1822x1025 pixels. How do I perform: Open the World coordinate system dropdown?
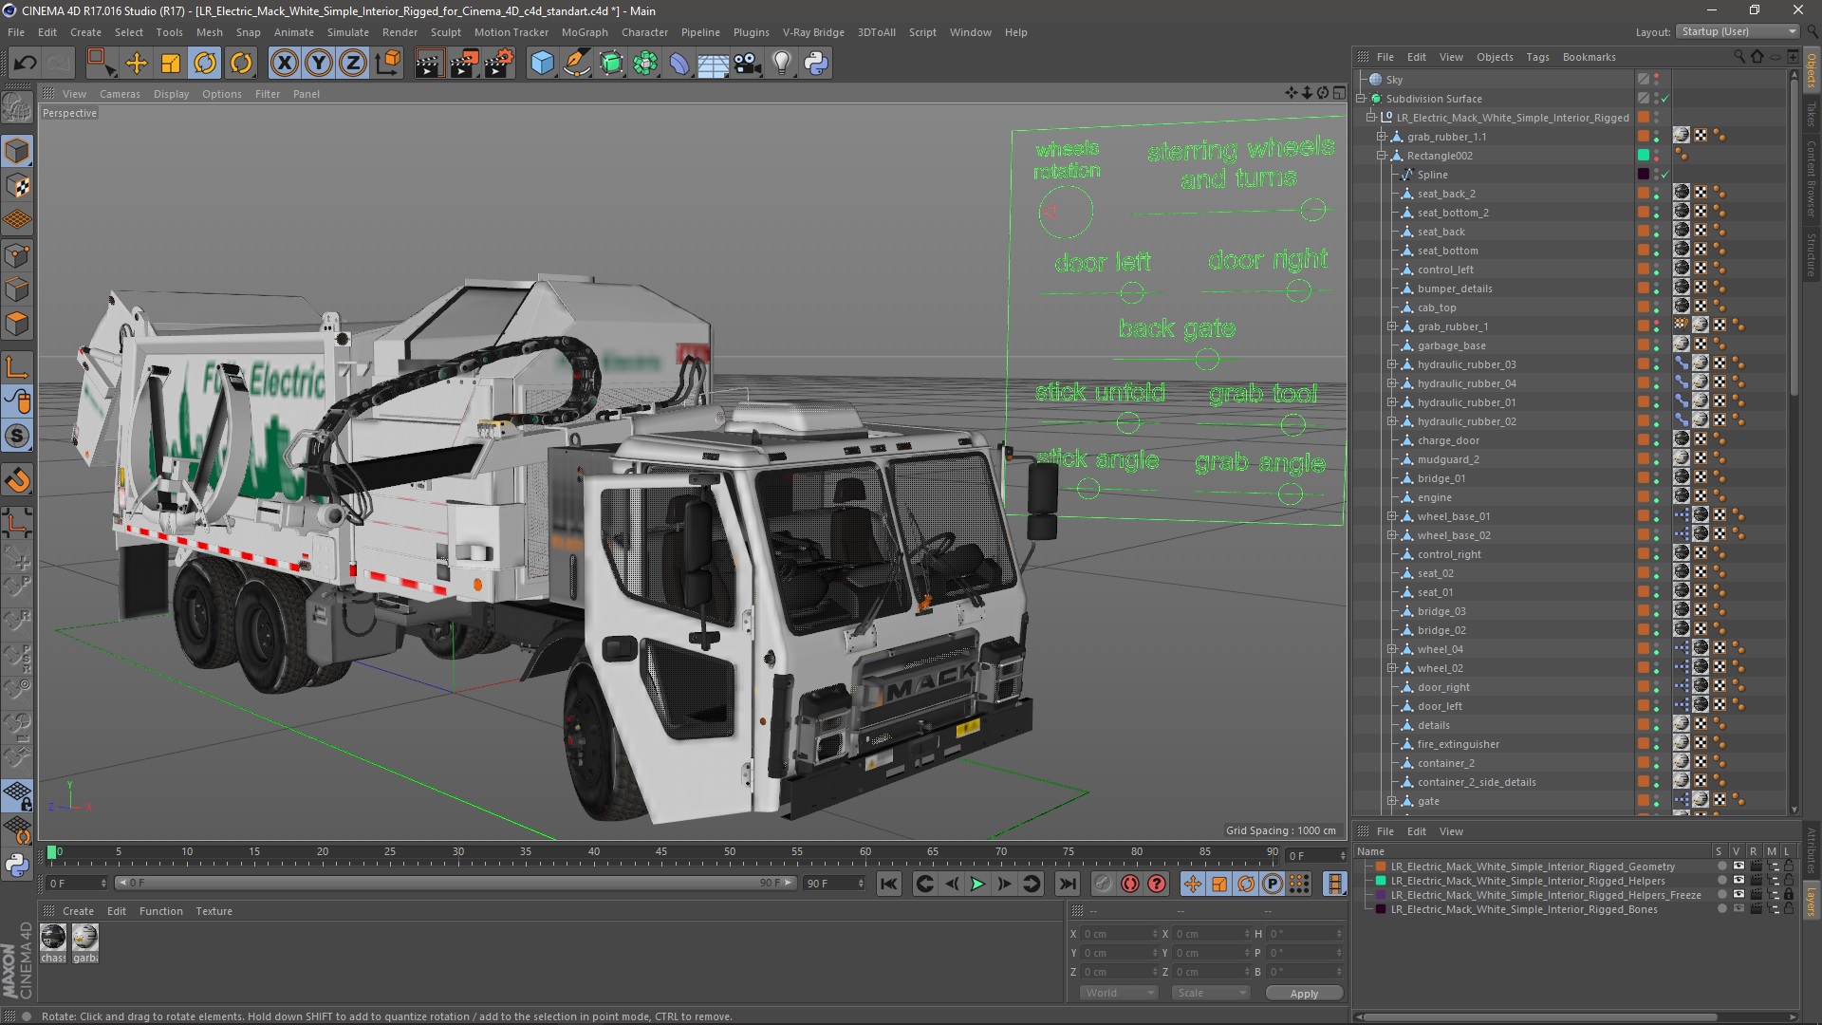pos(1120,993)
